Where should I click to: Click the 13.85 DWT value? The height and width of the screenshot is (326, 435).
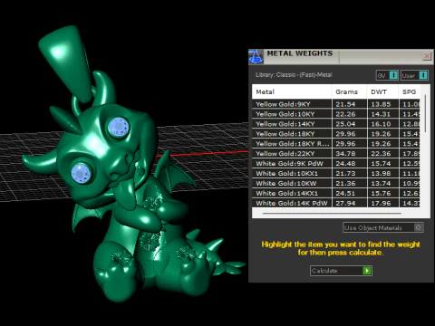tap(381, 104)
